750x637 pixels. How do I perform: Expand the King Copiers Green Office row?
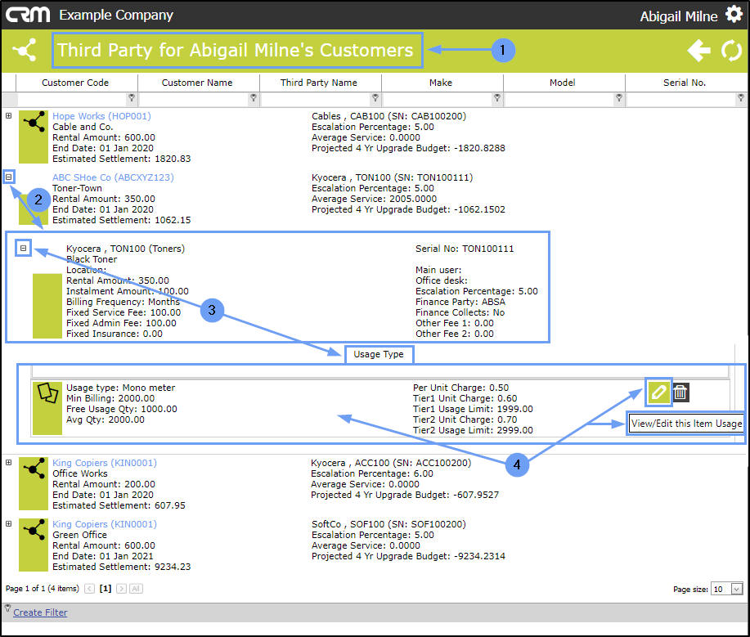(9, 523)
